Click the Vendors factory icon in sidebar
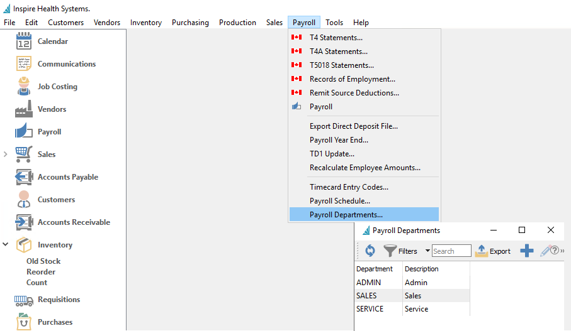Viewport: 571px width, 331px height. [23, 109]
